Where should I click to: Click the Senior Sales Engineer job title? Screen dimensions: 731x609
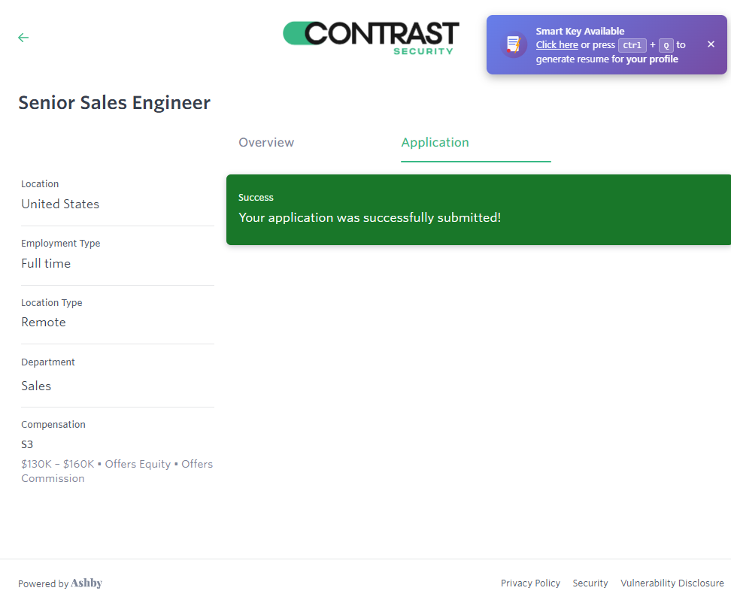point(114,103)
